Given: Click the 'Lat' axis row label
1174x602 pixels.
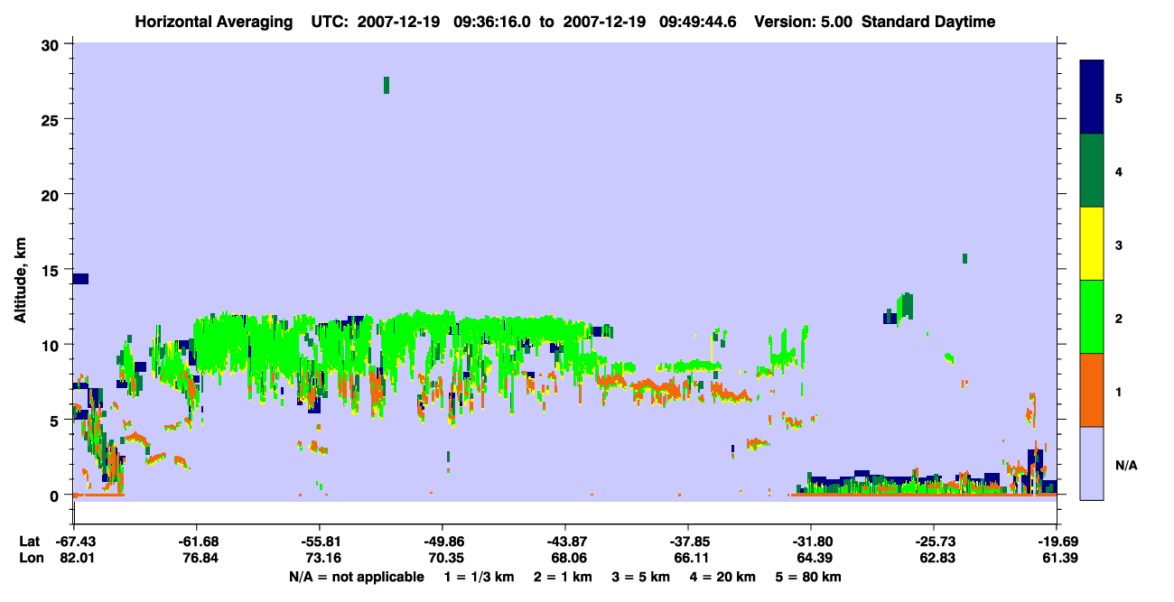Looking at the screenshot, I should [x=29, y=542].
